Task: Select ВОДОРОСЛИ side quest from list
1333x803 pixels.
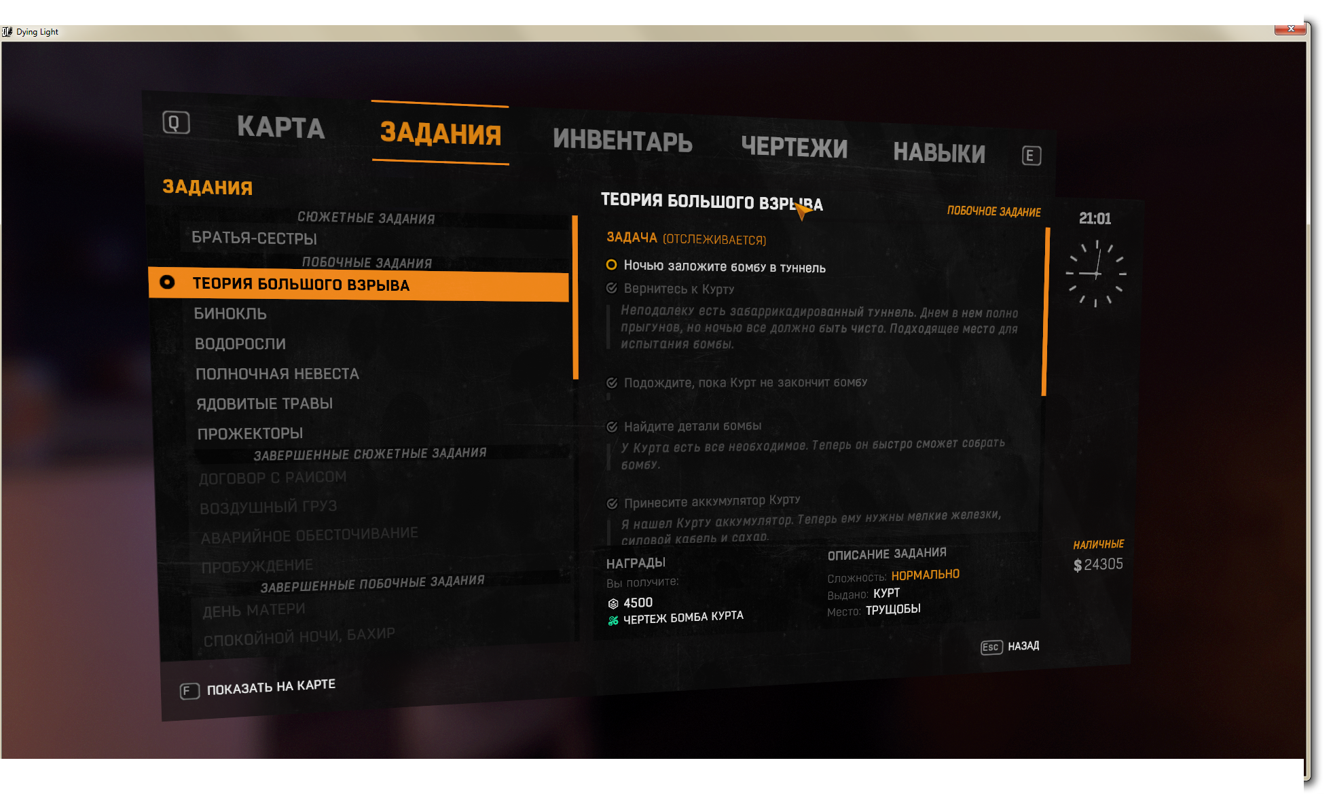Action: pyautogui.click(x=242, y=343)
